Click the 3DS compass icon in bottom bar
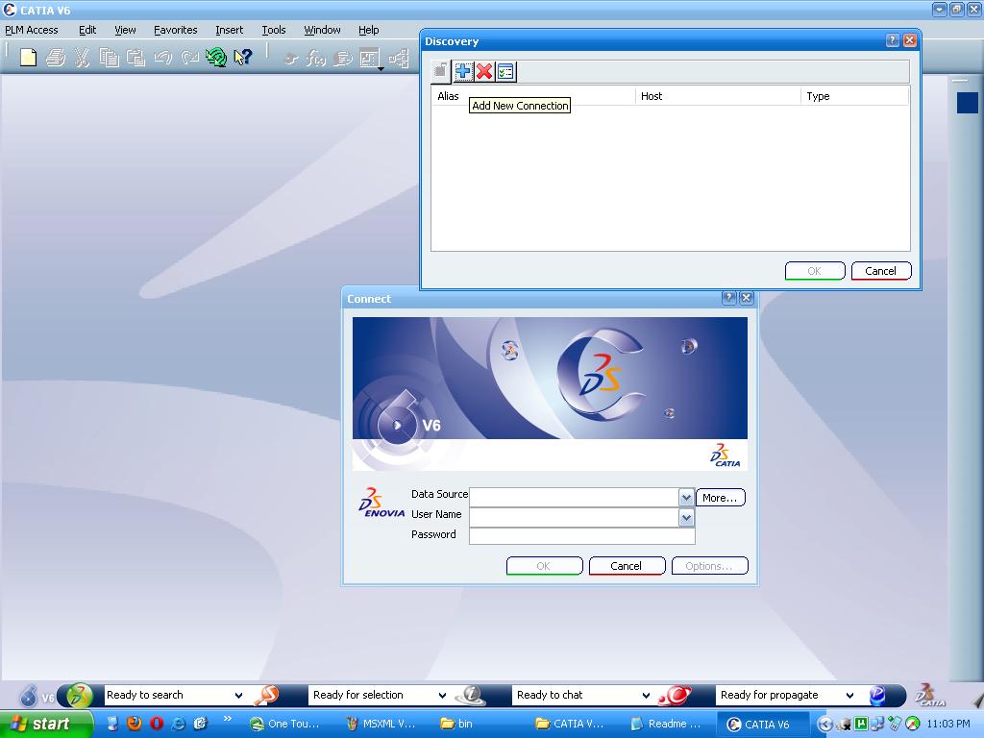 pyautogui.click(x=79, y=696)
